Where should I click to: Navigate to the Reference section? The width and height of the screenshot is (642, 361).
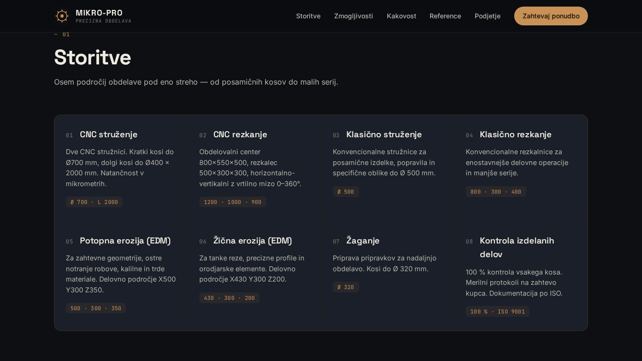coord(445,16)
